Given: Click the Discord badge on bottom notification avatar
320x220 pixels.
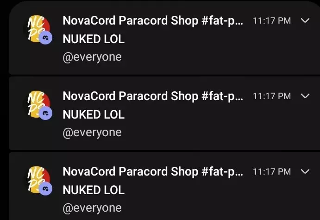Looking at the screenshot, I should 45,189.
